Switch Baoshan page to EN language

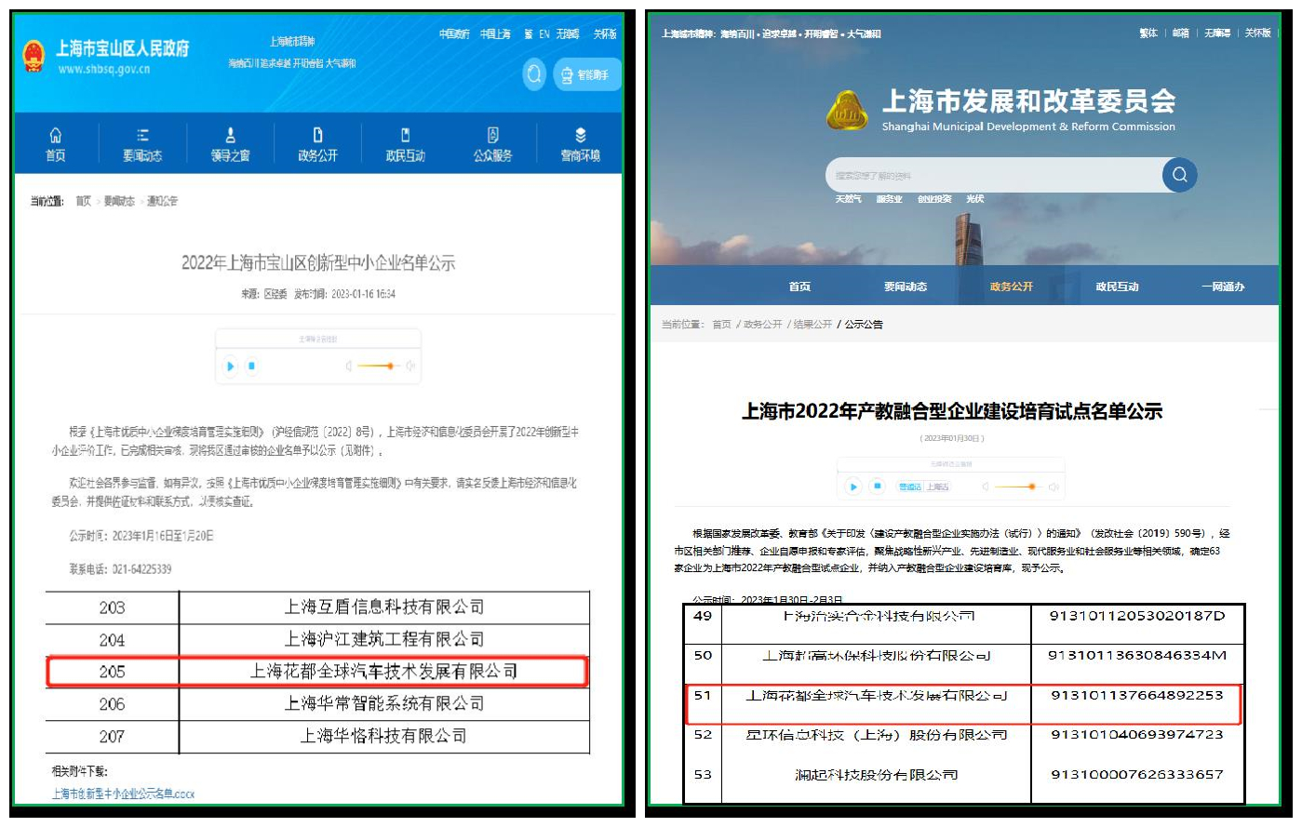click(x=544, y=34)
